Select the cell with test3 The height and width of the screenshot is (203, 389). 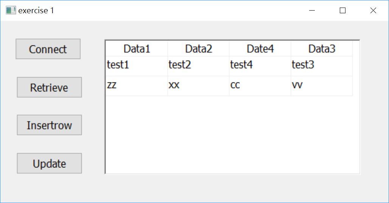pyautogui.click(x=322, y=66)
